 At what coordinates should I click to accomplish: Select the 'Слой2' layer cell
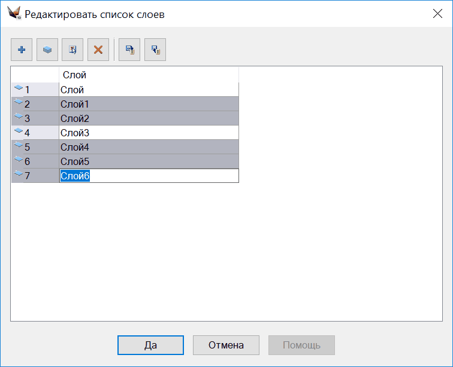(149, 118)
